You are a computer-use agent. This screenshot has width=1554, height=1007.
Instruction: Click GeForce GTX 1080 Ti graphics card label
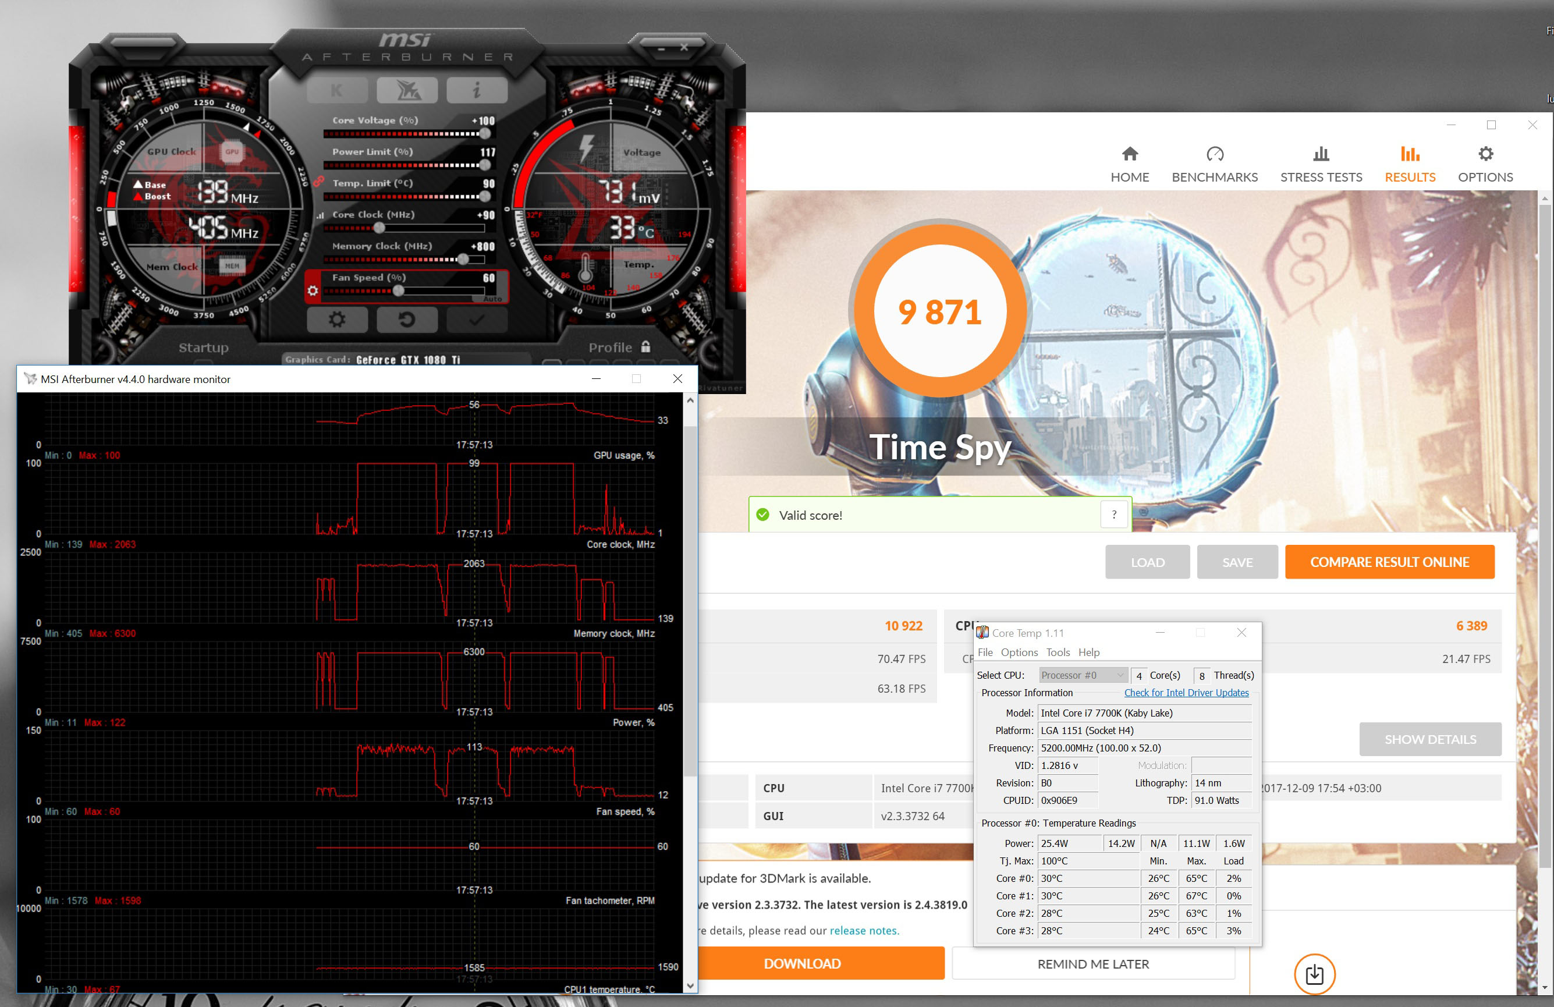coord(408,360)
